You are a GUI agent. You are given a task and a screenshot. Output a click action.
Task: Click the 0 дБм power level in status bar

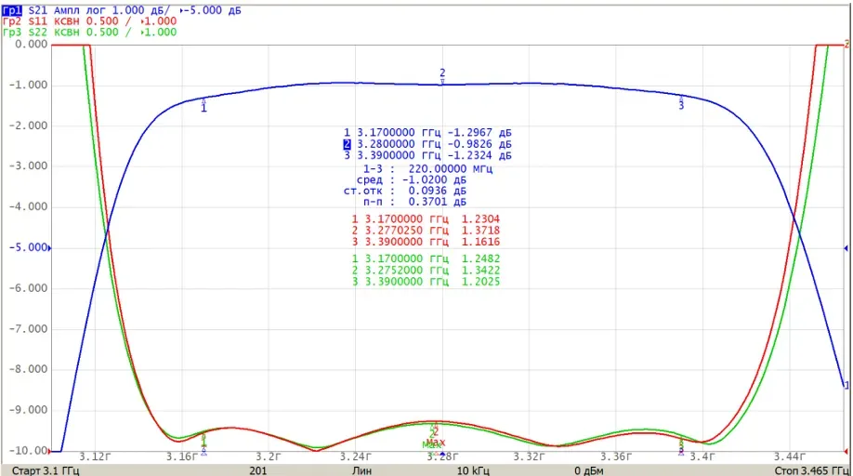tap(588, 470)
